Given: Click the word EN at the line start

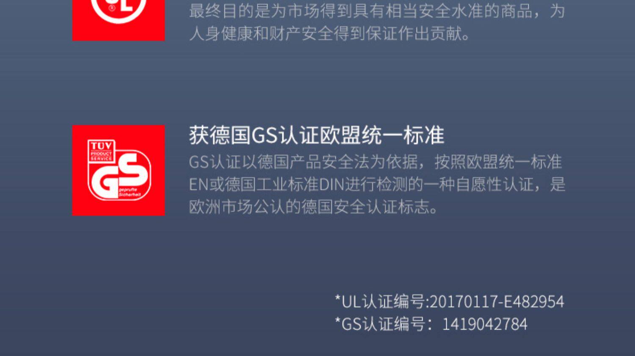Looking at the screenshot, I should tap(199, 185).
